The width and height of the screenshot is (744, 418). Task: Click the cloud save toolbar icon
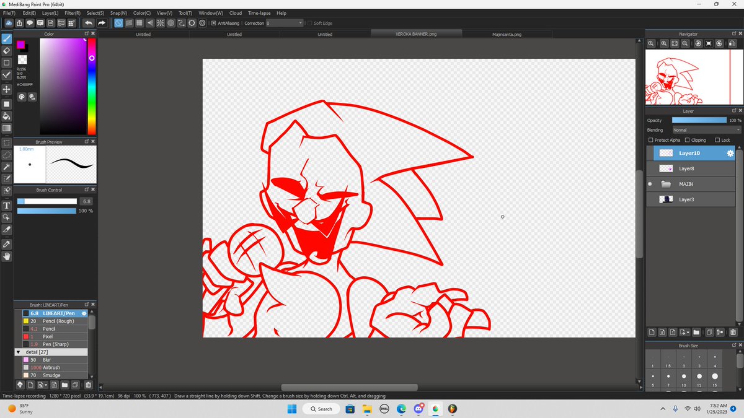[9, 23]
